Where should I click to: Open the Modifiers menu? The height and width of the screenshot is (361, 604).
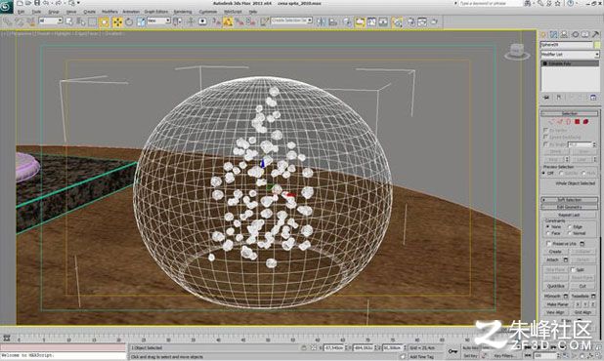(x=109, y=12)
